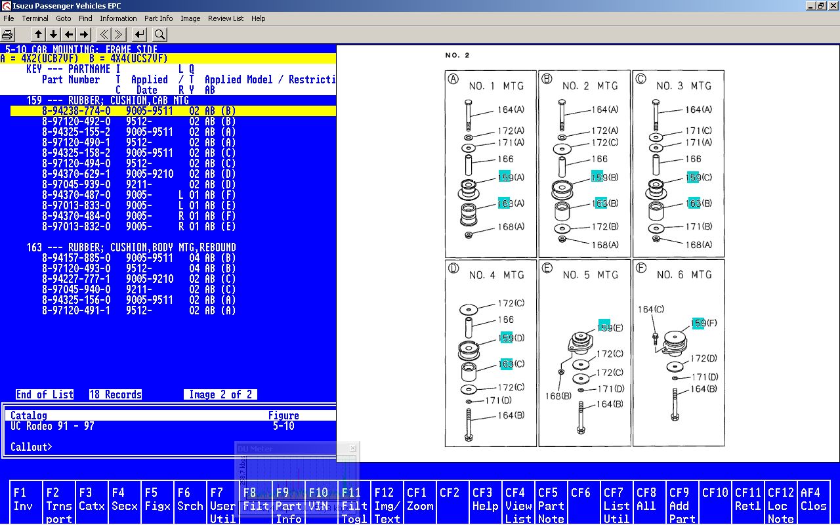Viewport: 840px width, 525px height.
Task: Click the CF8 All function button
Action: 650,503
